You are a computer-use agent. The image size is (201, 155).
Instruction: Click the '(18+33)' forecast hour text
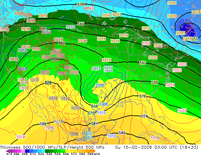click(x=189, y=147)
